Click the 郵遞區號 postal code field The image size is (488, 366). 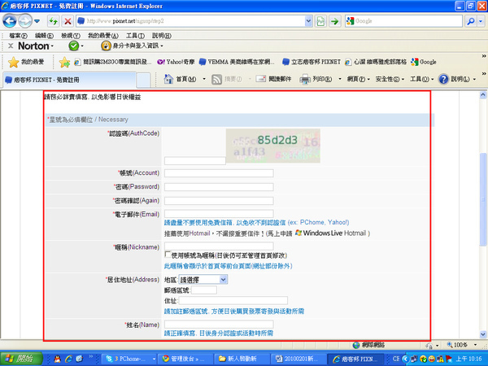coord(204,290)
